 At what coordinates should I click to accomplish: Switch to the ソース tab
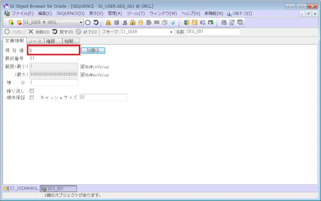[x=35, y=41]
